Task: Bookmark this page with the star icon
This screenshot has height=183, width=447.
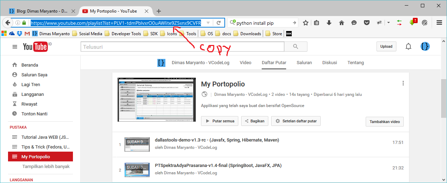Action: [306, 23]
